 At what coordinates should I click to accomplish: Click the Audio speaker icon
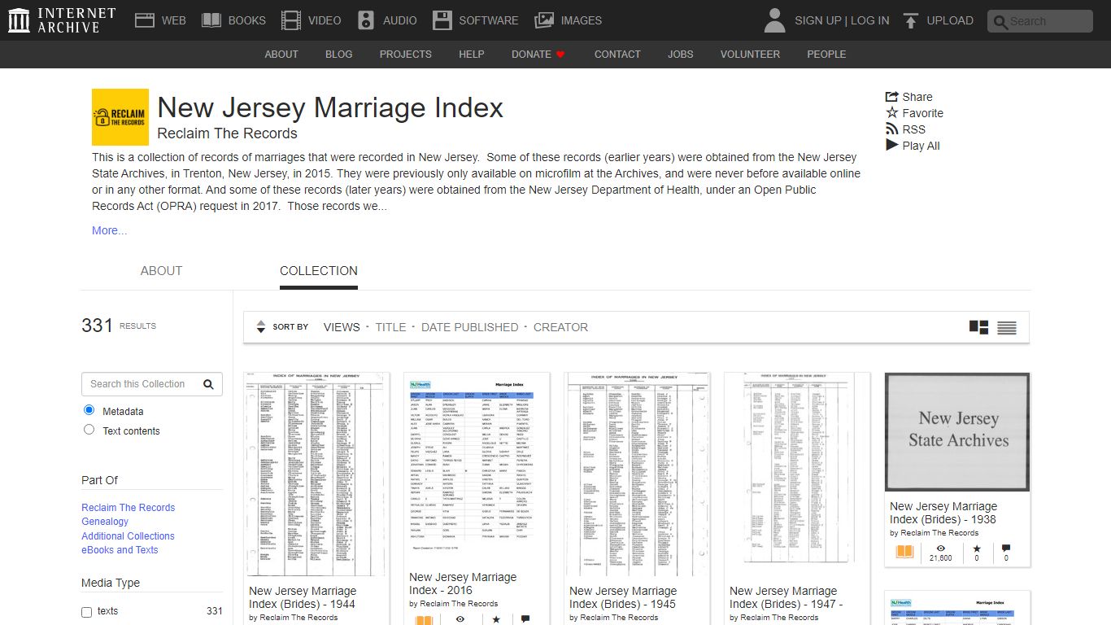366,20
